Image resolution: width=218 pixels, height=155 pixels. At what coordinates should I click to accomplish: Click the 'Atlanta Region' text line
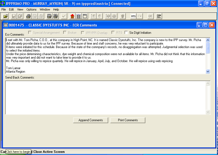(15, 72)
